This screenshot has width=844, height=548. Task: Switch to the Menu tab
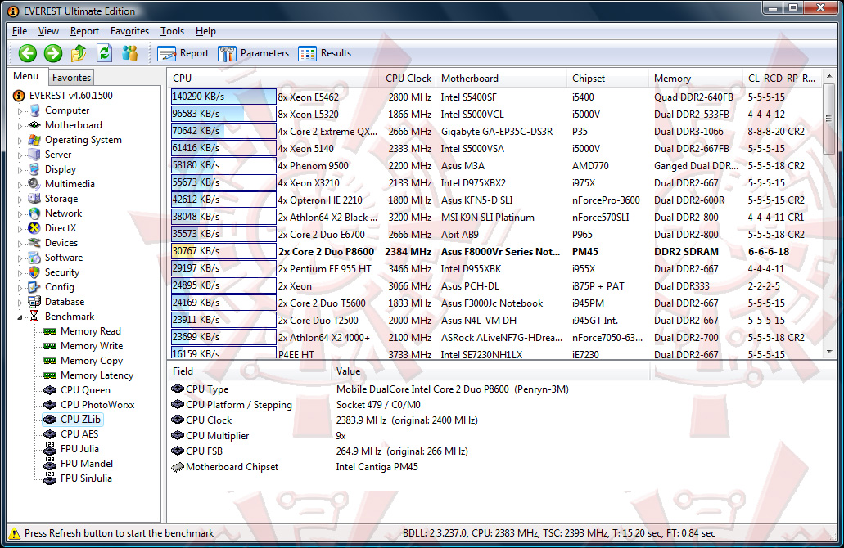(x=26, y=76)
